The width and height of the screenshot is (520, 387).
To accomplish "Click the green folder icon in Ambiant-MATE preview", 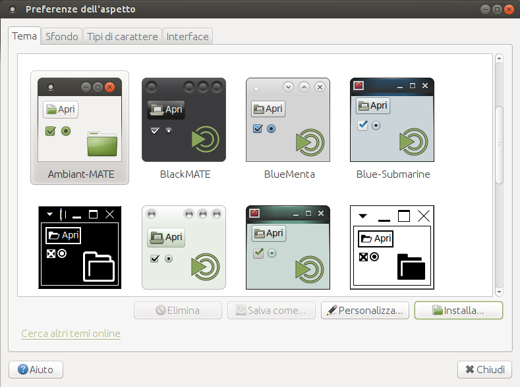I will [x=101, y=143].
